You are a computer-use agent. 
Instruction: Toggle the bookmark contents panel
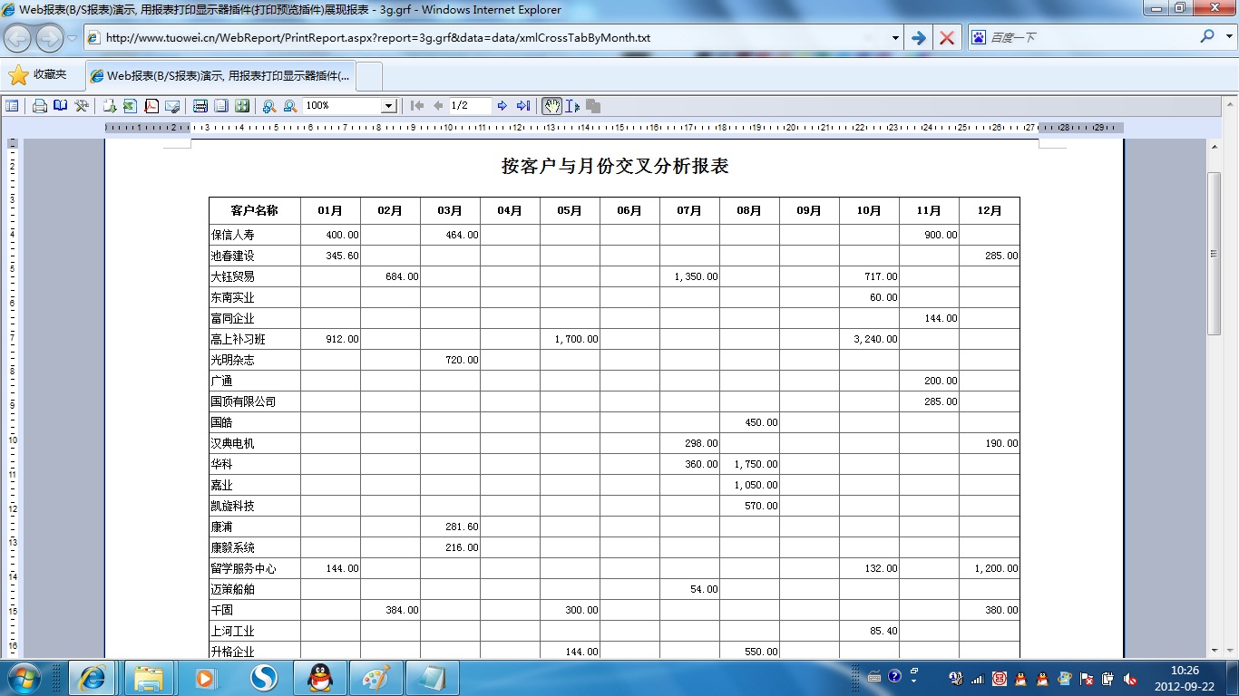[x=12, y=106]
